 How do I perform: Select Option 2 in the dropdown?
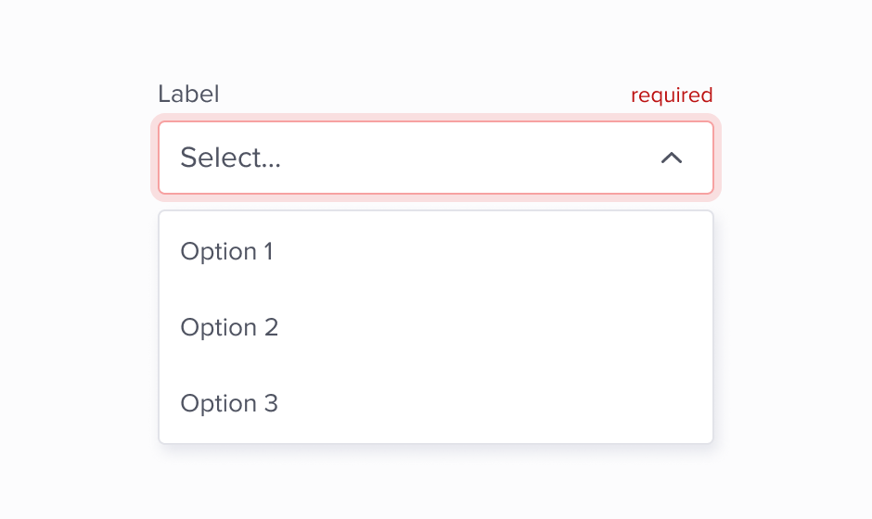point(229,328)
